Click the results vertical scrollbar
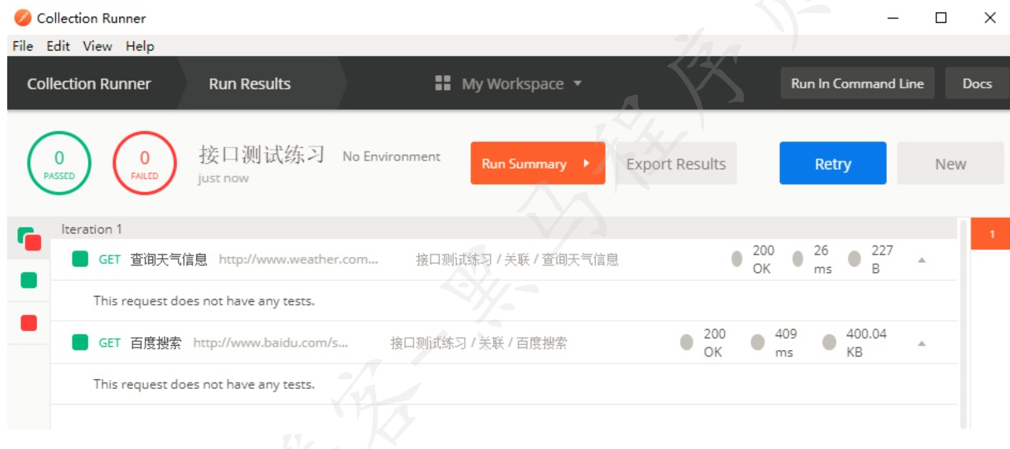This screenshot has height=449, width=1010. (964, 324)
